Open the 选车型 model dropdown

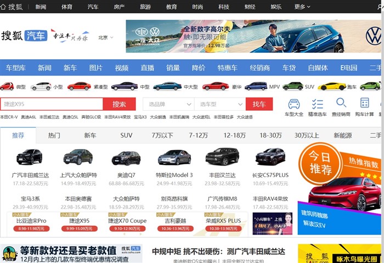pos(220,104)
